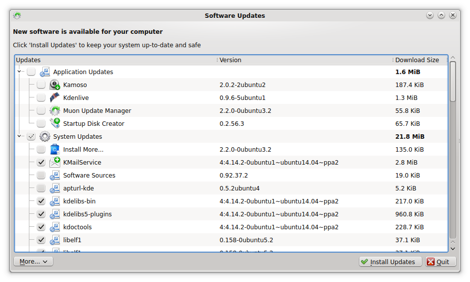Check the Install More... checkbox

point(41,149)
